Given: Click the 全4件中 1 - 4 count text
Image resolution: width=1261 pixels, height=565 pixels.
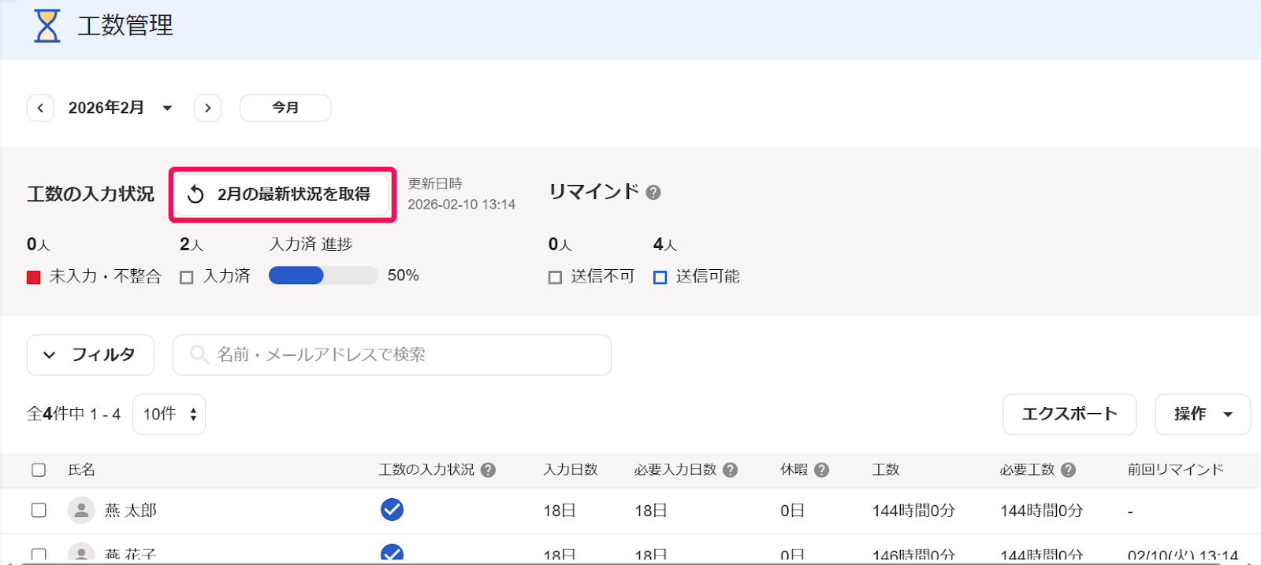Looking at the screenshot, I should (74, 414).
